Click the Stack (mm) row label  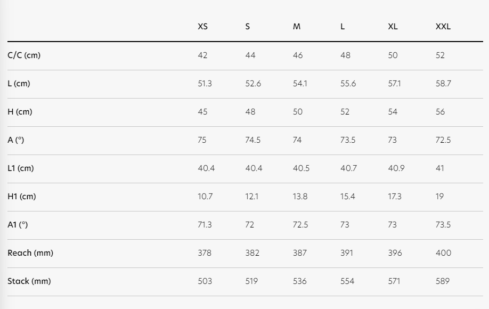click(x=29, y=281)
